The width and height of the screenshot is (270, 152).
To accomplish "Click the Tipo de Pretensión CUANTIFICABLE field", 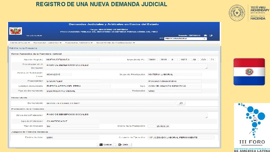I will tap(72, 121).
